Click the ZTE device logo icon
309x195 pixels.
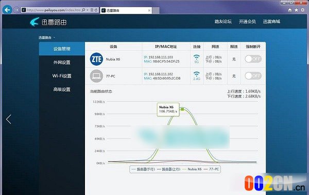click(96, 59)
